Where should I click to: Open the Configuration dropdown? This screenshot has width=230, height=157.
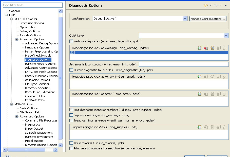tap(185, 19)
